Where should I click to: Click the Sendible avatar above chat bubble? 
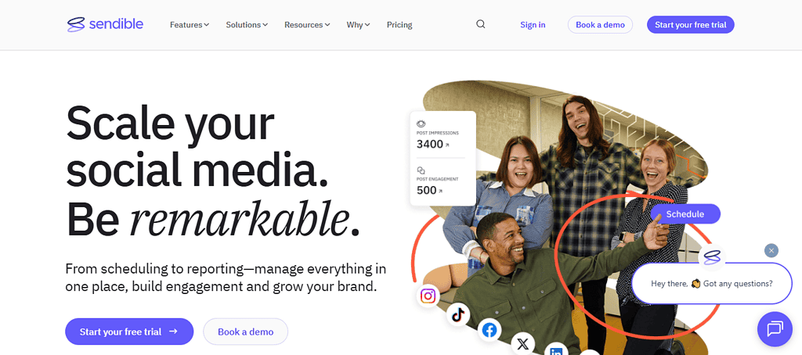pyautogui.click(x=711, y=257)
